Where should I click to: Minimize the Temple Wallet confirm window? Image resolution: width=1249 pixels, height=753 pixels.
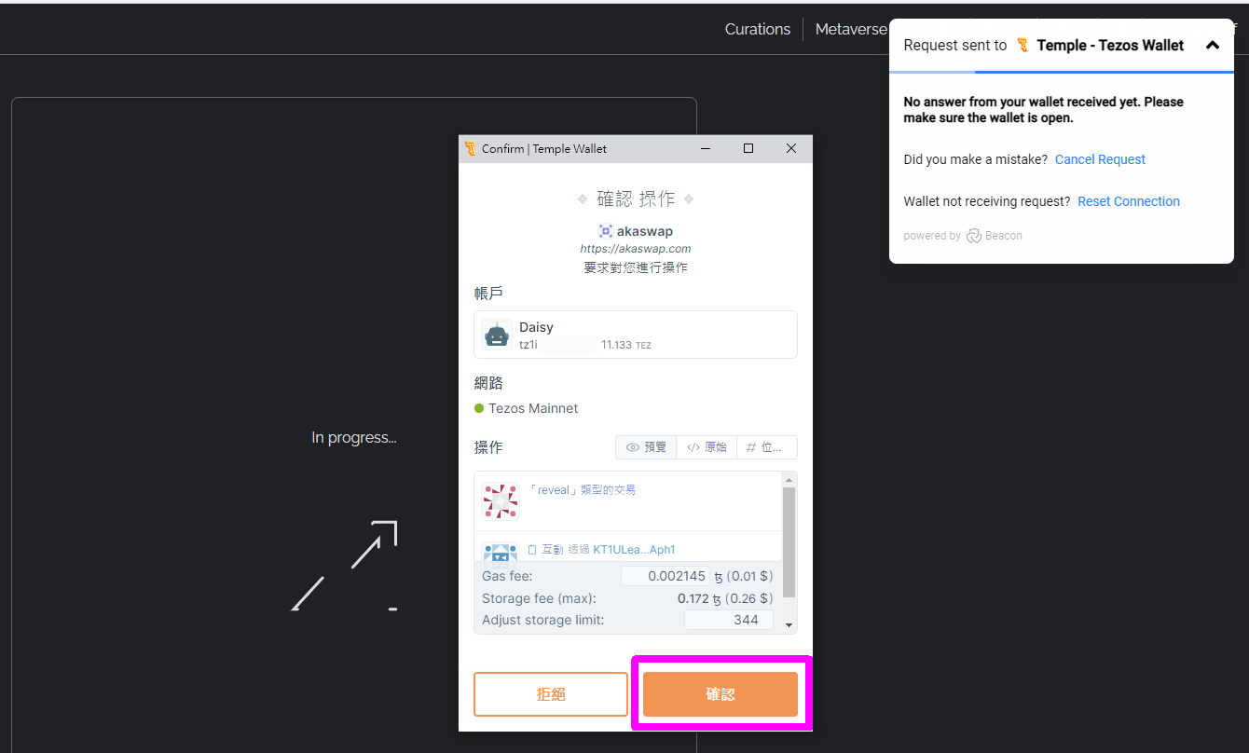[x=707, y=148]
